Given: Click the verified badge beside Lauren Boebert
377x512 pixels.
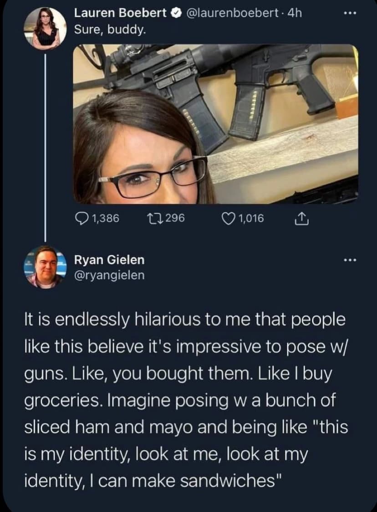Looking at the screenshot, I should [x=175, y=14].
